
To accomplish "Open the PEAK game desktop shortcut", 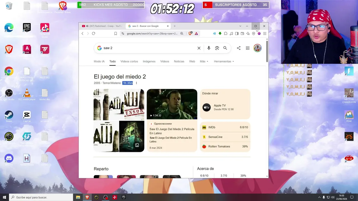I will [349, 116].
